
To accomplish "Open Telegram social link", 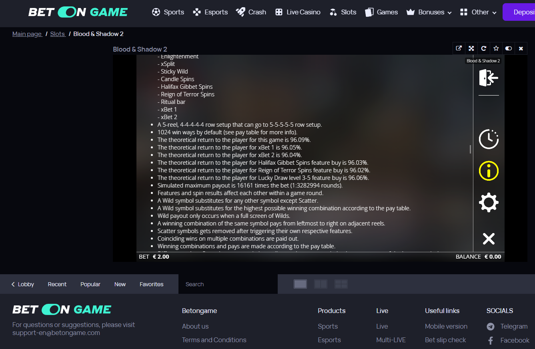I will 514,326.
